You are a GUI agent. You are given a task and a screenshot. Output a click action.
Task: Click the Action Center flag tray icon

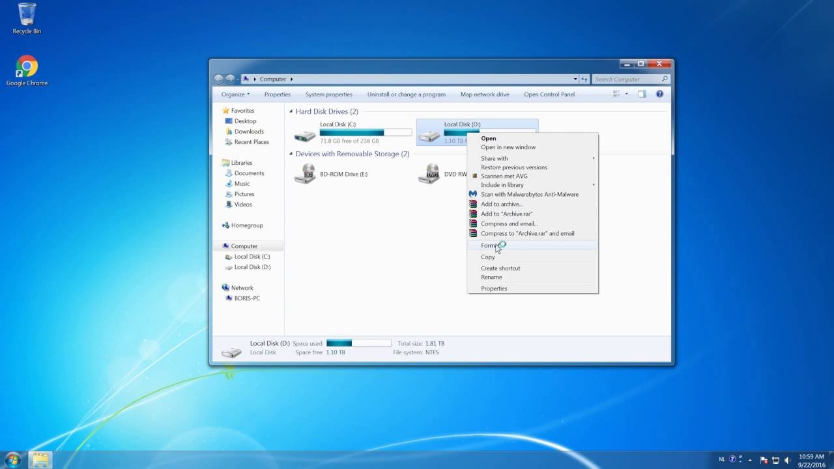764,460
